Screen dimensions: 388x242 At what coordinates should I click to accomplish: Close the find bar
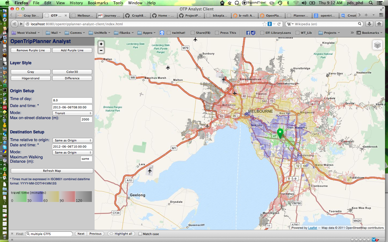pos(12,234)
